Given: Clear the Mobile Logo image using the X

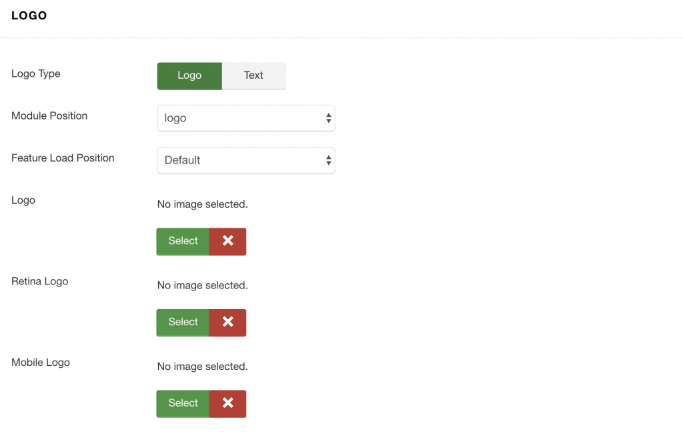Looking at the screenshot, I should [x=227, y=403].
